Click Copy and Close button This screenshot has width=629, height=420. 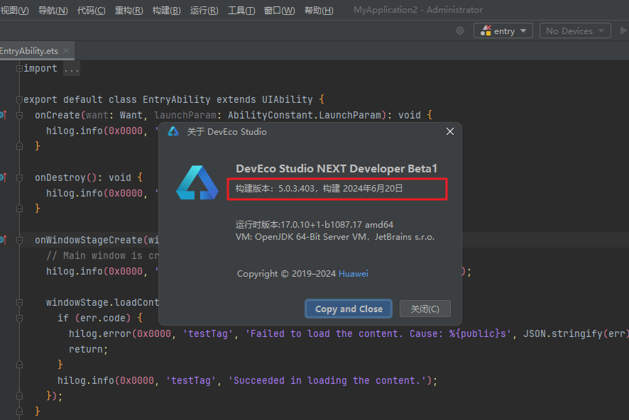click(x=349, y=309)
